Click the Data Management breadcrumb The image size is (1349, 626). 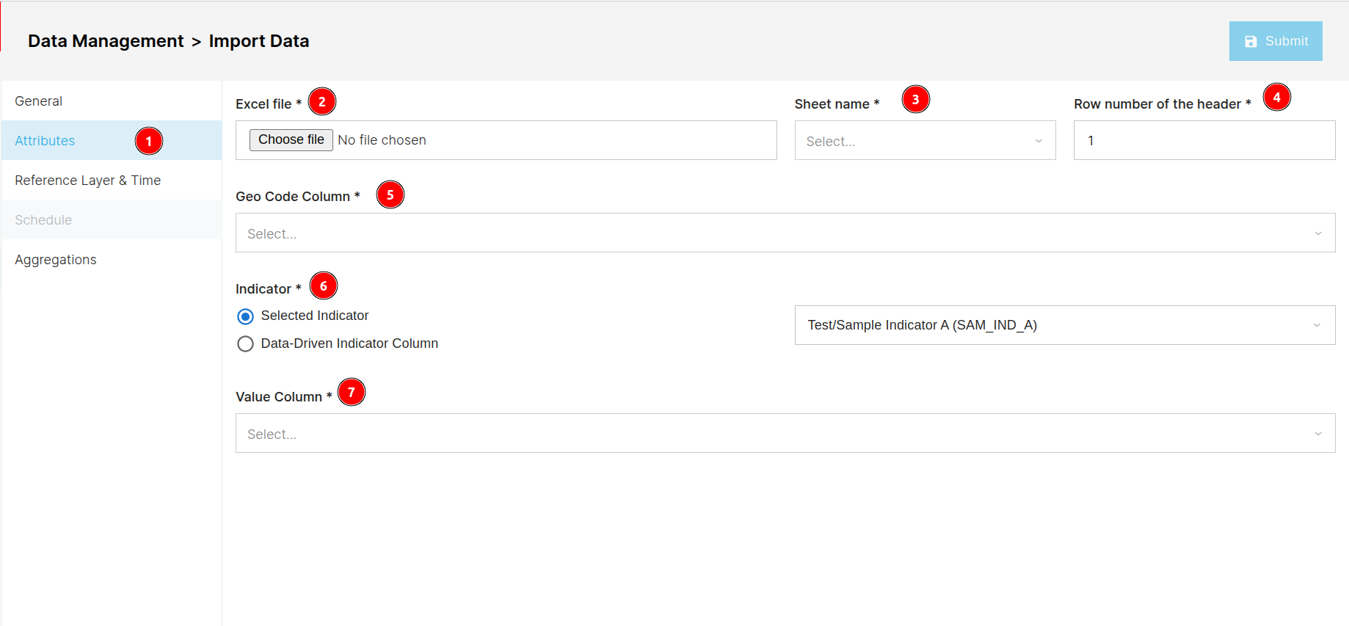pos(106,41)
